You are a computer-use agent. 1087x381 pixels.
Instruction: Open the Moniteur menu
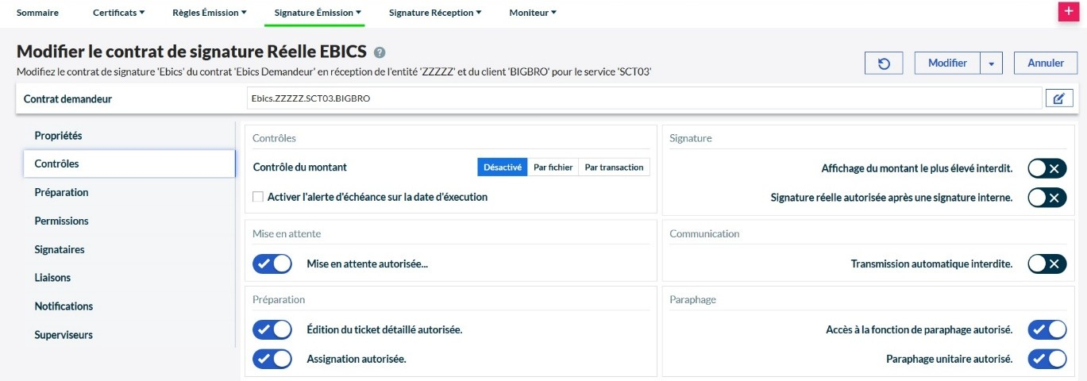533,13
